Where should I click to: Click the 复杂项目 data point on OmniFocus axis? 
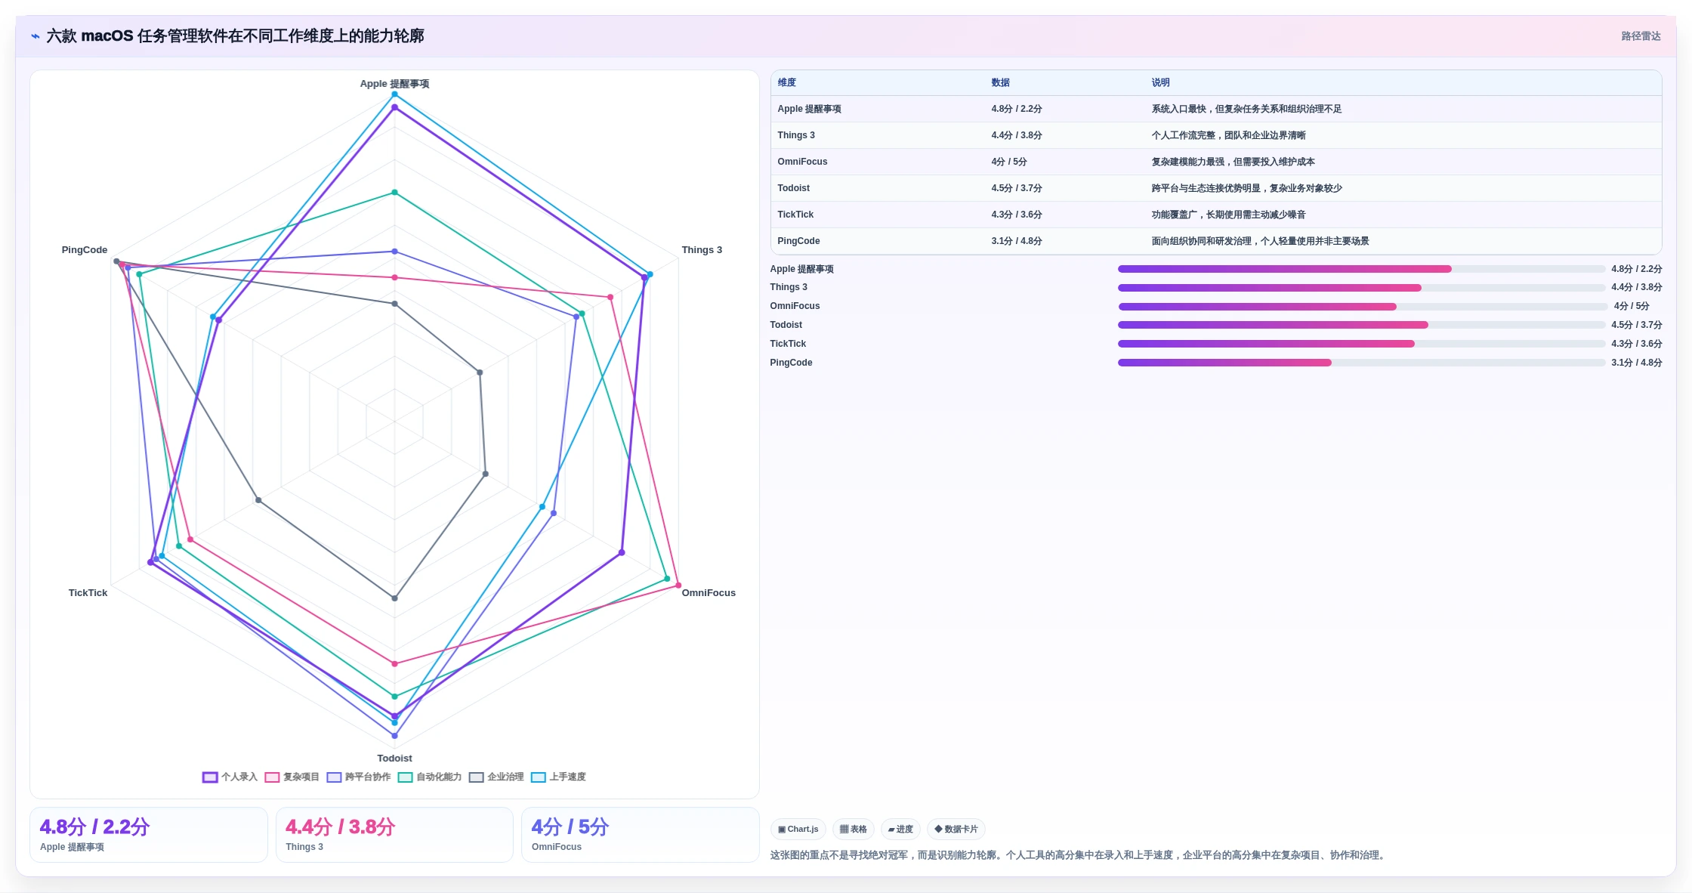click(678, 586)
